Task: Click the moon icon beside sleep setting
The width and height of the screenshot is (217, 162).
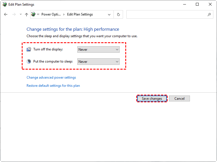Action: click(x=29, y=61)
